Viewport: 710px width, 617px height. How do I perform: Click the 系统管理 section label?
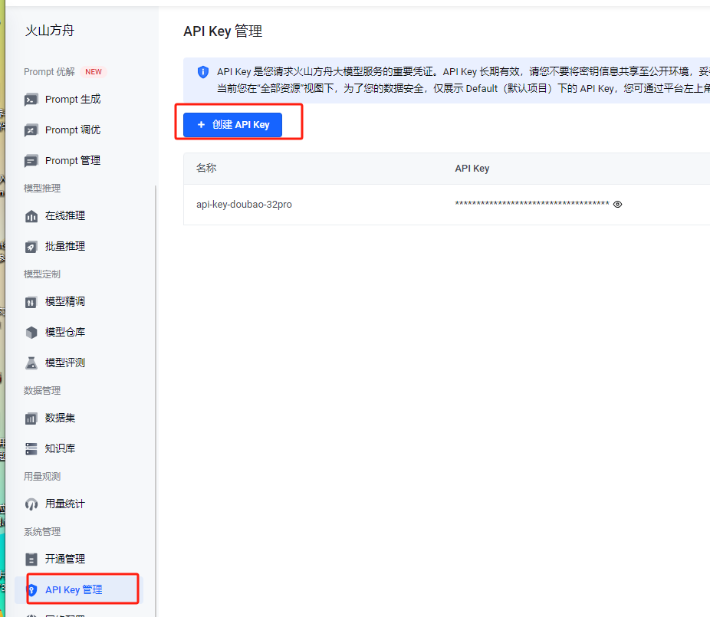42,532
